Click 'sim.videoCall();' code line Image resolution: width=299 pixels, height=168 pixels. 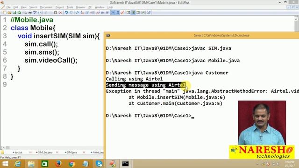(51, 60)
